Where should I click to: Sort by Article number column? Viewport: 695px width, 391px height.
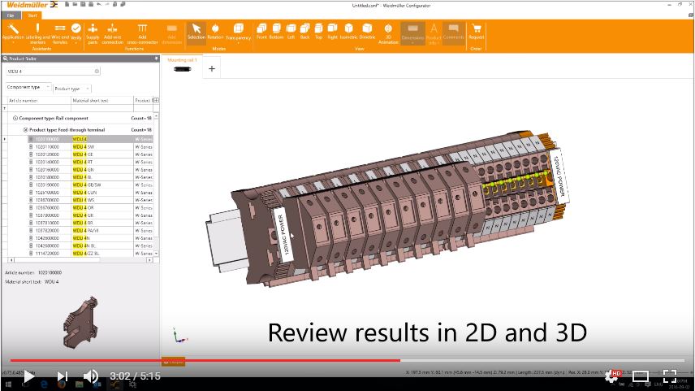coord(38,101)
